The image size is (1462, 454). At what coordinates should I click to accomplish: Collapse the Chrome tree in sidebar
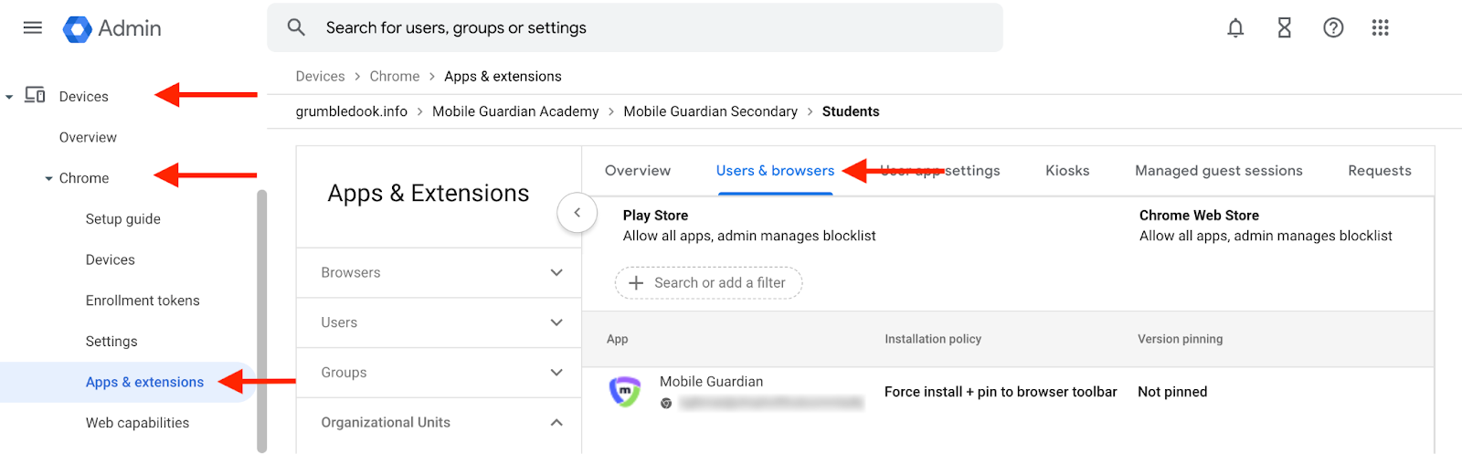[x=49, y=179]
